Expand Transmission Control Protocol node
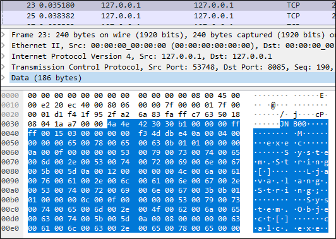 (x=3, y=67)
